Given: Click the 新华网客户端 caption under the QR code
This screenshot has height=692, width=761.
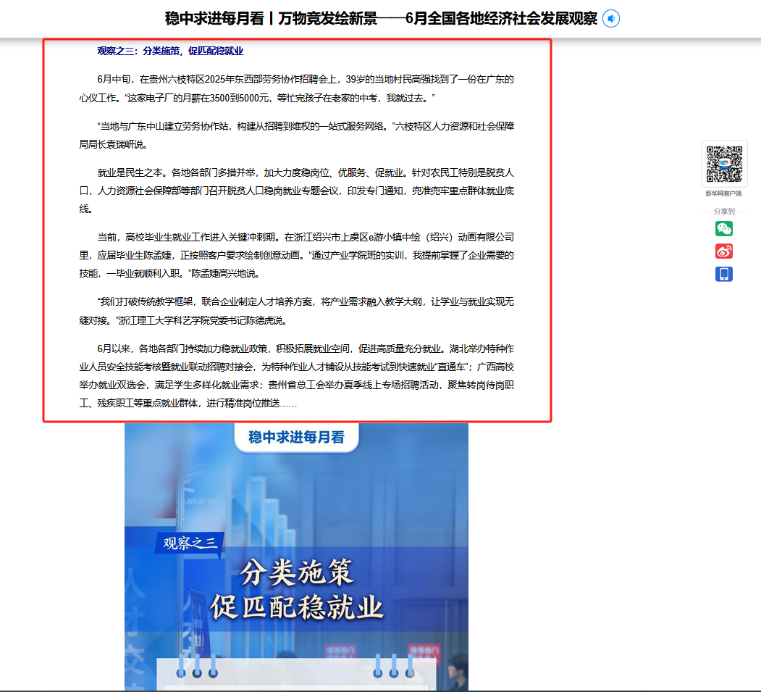Looking at the screenshot, I should (x=723, y=193).
